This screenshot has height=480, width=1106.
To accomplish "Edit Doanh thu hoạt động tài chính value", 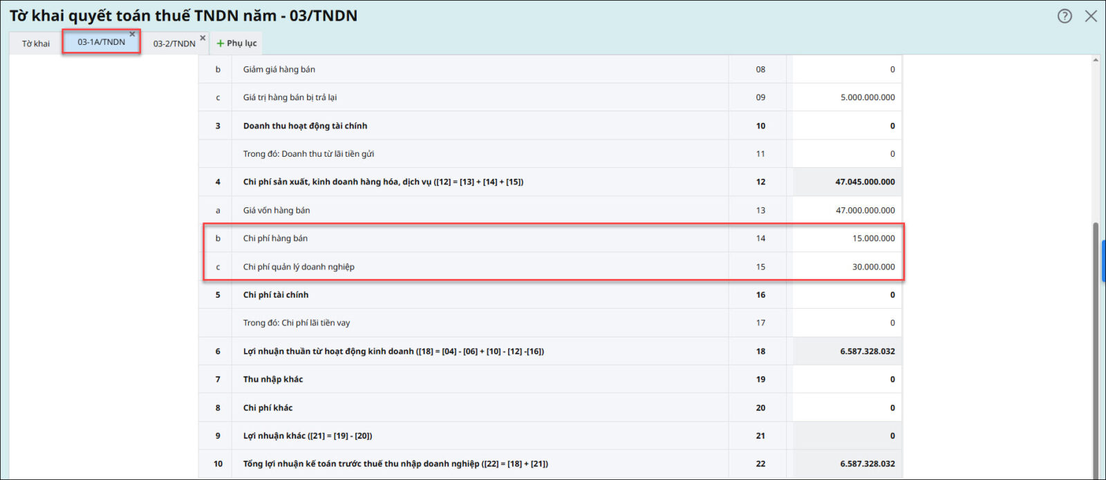I will (847, 126).
